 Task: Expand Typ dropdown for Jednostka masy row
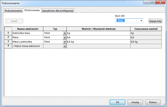pos(65,33)
